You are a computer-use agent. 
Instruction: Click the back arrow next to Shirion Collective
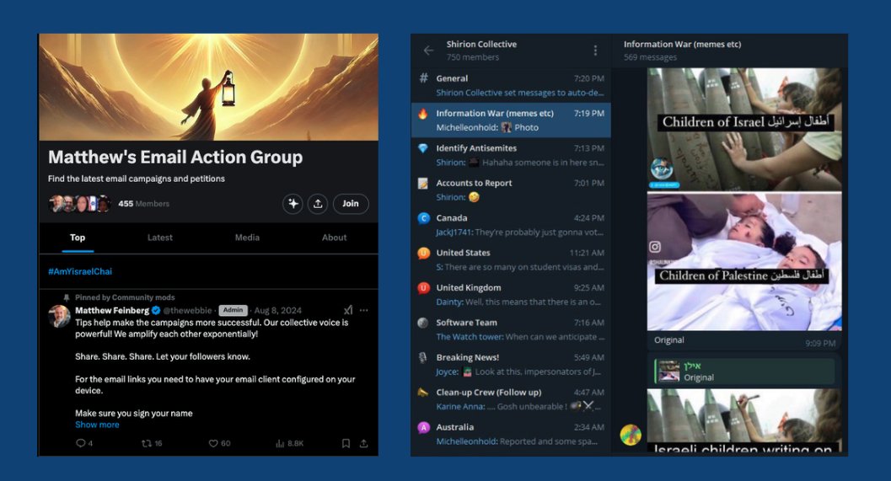tap(428, 51)
